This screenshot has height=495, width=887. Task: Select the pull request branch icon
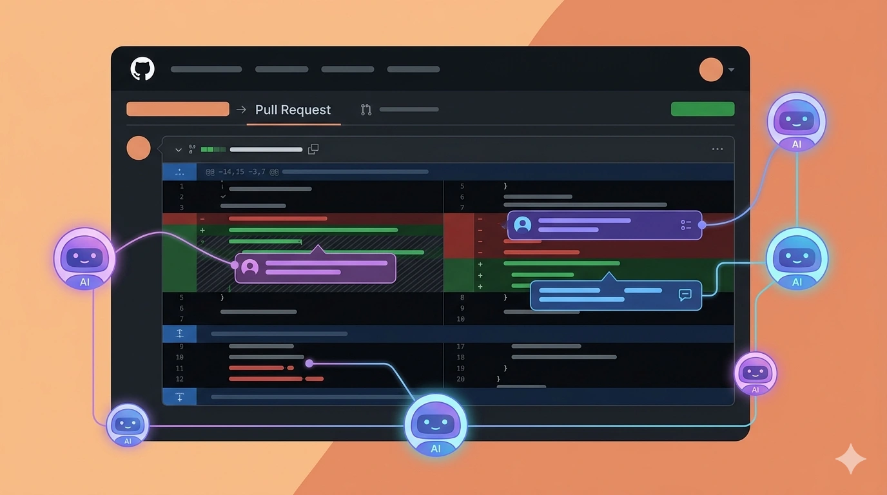(366, 110)
